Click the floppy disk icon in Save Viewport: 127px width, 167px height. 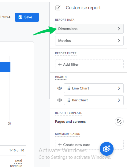tap(20, 17)
